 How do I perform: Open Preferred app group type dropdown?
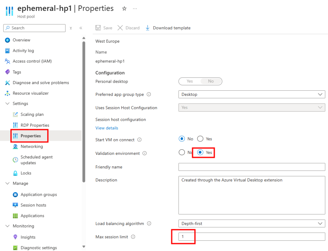[x=252, y=95]
